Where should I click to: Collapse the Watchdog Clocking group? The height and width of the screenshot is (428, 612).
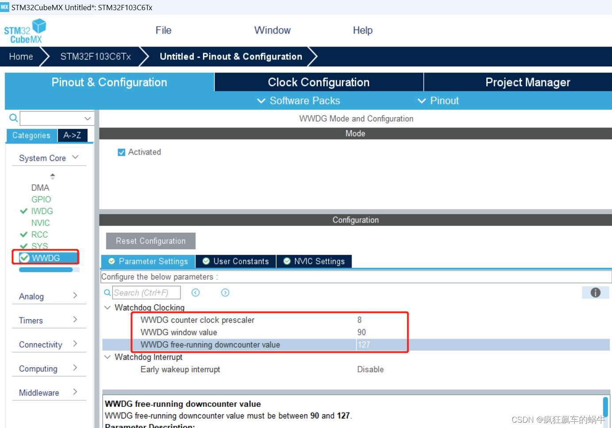pos(107,307)
